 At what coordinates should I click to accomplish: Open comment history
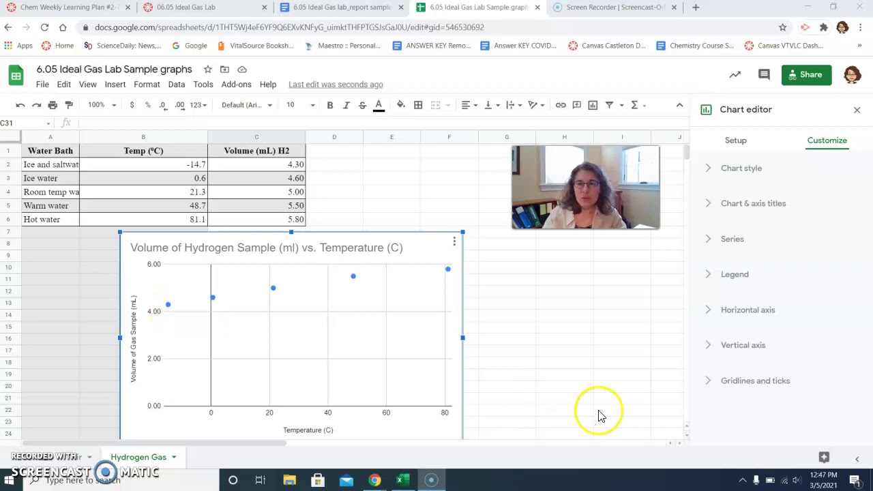[x=764, y=75]
